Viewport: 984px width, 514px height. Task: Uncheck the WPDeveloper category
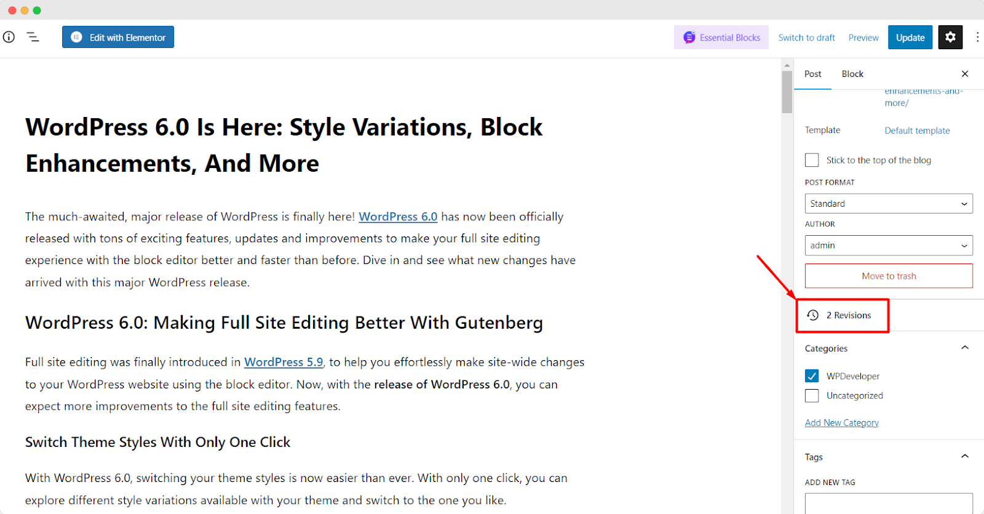(x=811, y=375)
